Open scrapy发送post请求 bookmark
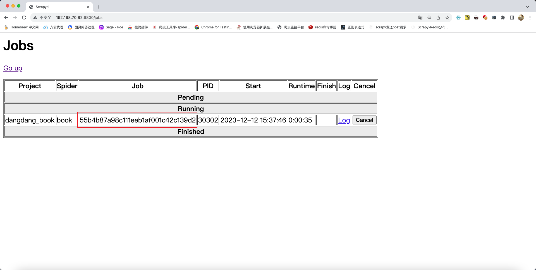This screenshot has height=270, width=536. click(387, 27)
